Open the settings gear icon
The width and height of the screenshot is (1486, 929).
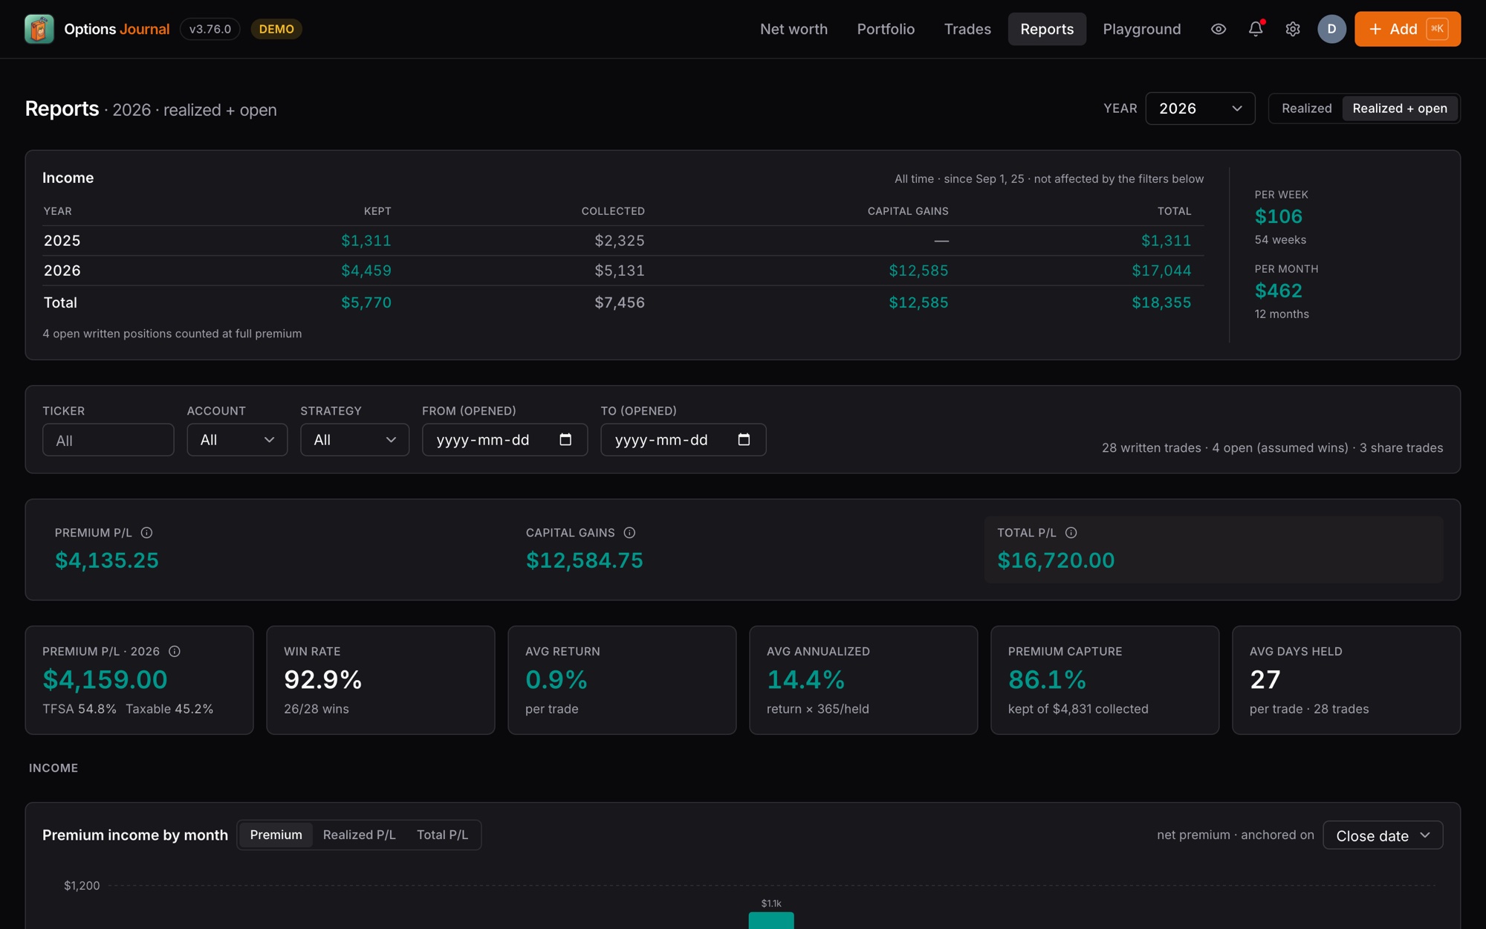tap(1293, 29)
